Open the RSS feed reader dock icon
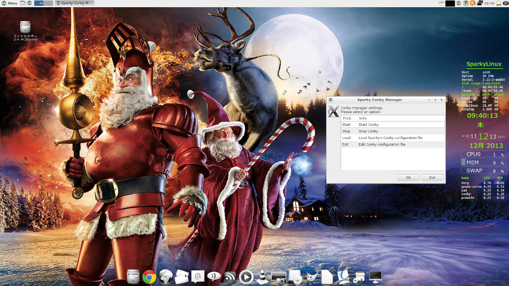The image size is (509, 286). pyautogui.click(x=230, y=277)
